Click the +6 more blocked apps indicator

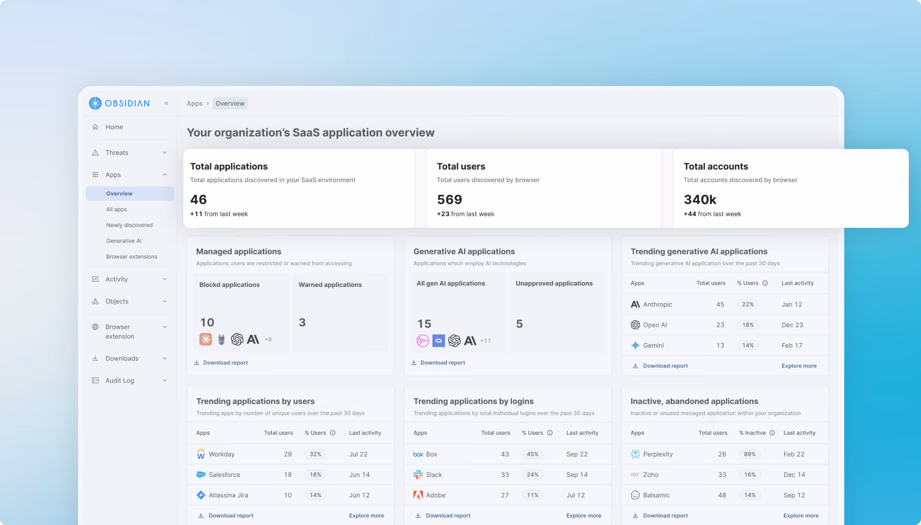(x=268, y=339)
